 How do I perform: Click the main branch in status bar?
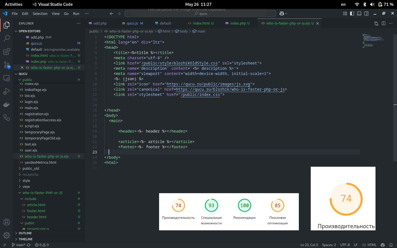(x=18, y=245)
